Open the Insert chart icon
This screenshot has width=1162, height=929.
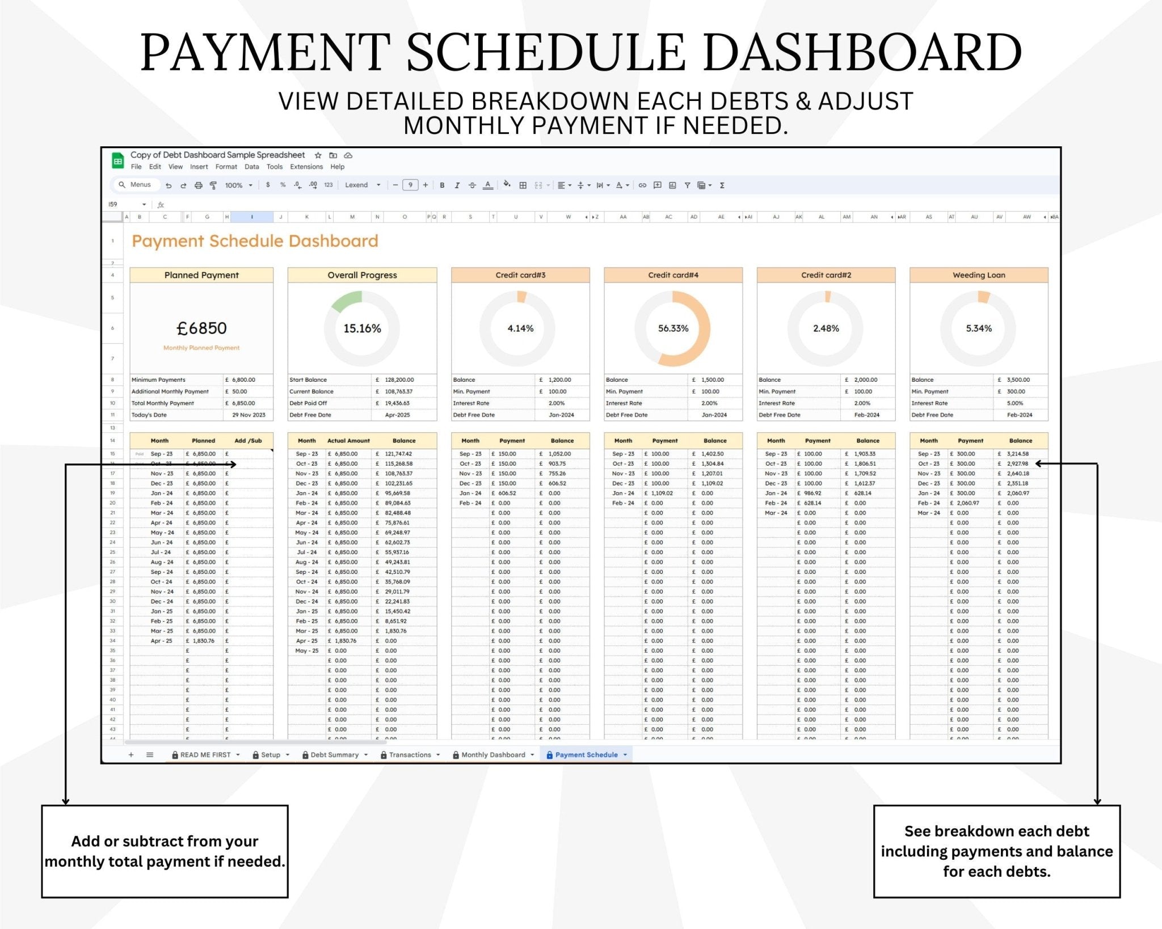point(672,185)
